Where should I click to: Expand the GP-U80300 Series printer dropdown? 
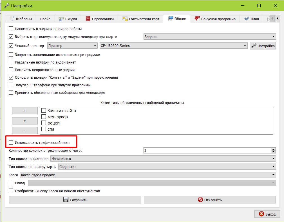click(173, 46)
